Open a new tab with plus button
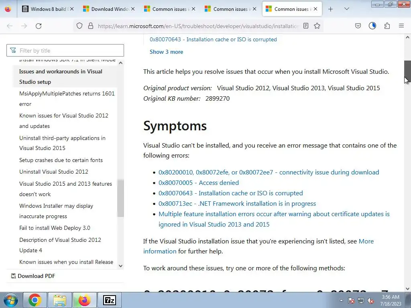The height and width of the screenshot is (308, 411). coord(331,9)
